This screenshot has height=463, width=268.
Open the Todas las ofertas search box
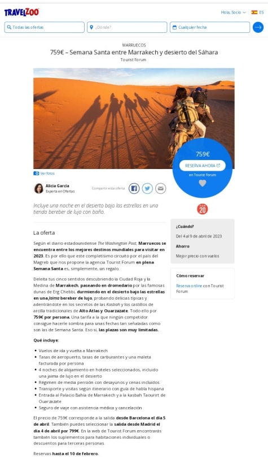[44, 27]
